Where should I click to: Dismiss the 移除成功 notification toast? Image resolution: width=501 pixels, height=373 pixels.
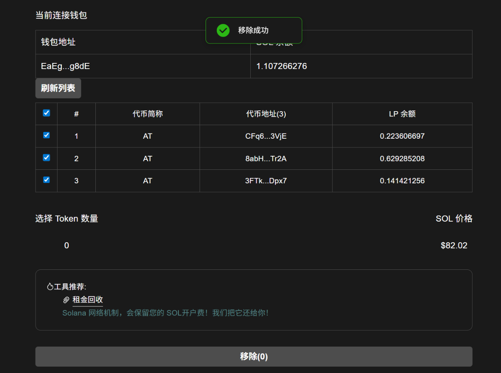coord(253,30)
